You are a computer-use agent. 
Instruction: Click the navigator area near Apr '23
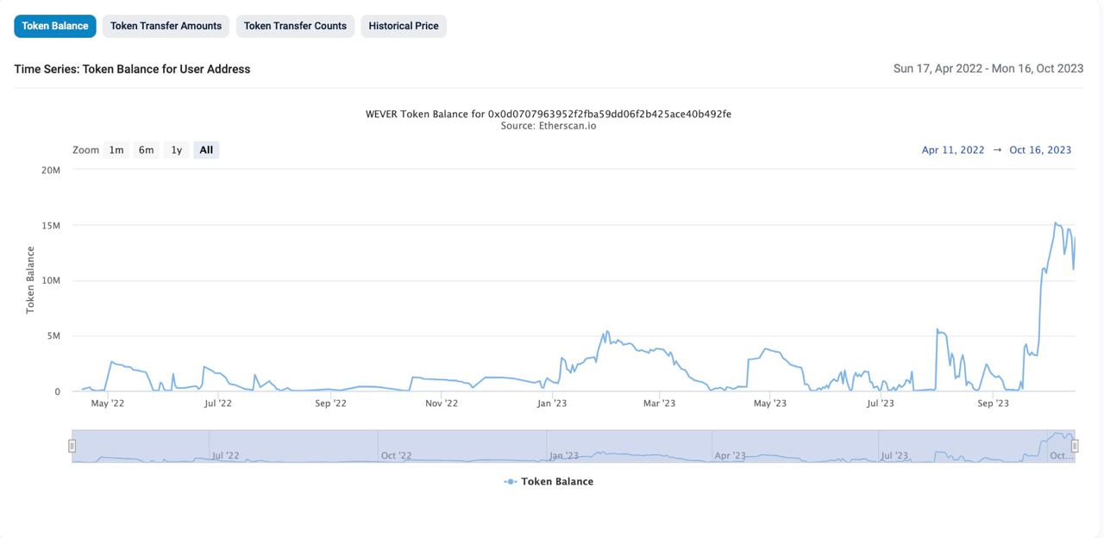click(x=730, y=448)
